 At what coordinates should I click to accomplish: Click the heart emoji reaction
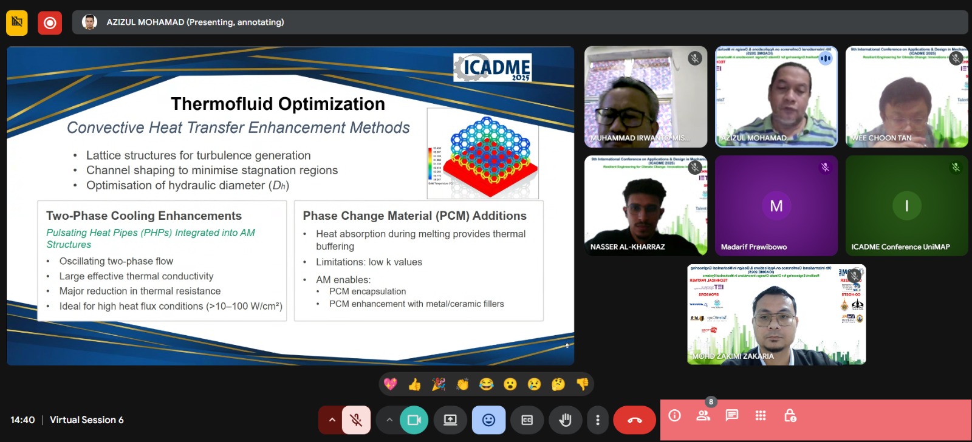click(x=391, y=384)
